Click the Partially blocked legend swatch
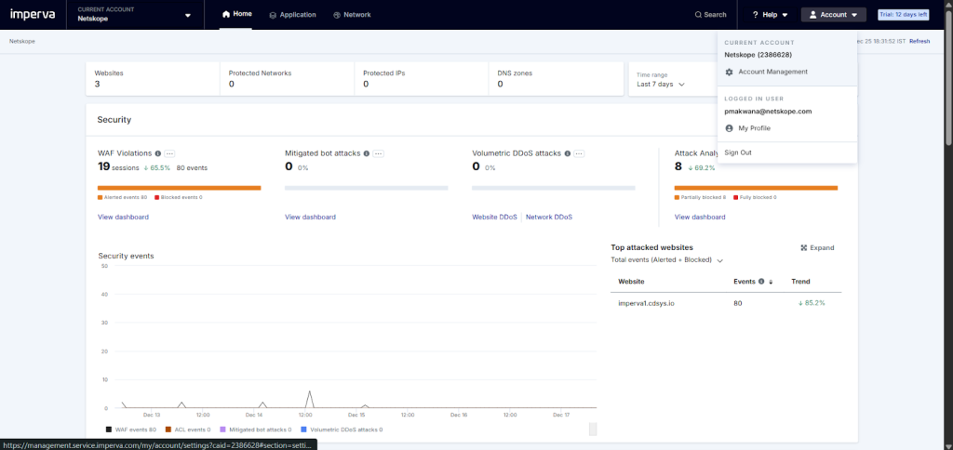Image resolution: width=953 pixels, height=450 pixels. tap(678, 197)
